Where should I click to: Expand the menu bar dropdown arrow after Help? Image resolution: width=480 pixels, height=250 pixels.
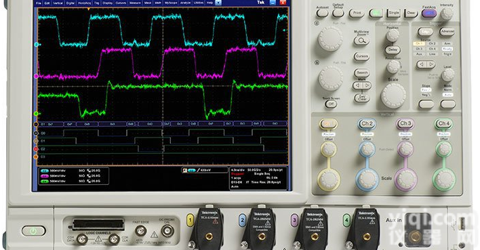(x=218, y=3)
